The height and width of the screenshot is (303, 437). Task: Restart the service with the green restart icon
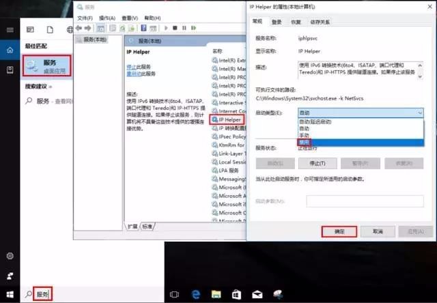pyautogui.click(x=193, y=28)
